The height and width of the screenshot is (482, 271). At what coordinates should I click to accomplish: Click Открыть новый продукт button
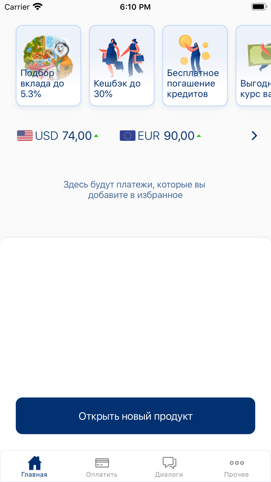[135, 416]
